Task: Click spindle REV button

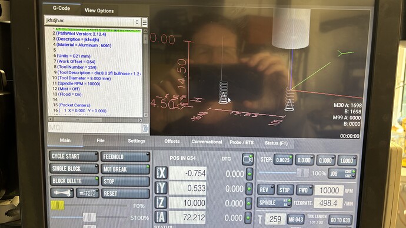Action: click(x=266, y=190)
